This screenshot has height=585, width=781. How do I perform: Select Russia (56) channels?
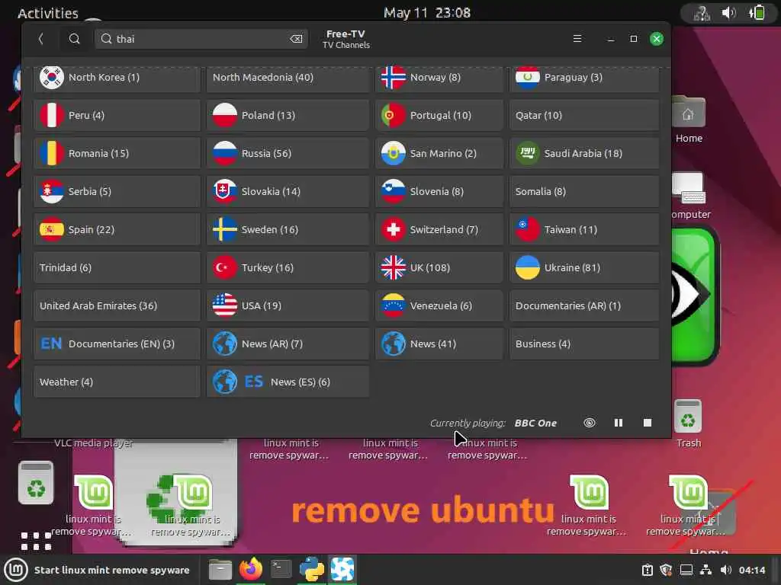(x=288, y=153)
